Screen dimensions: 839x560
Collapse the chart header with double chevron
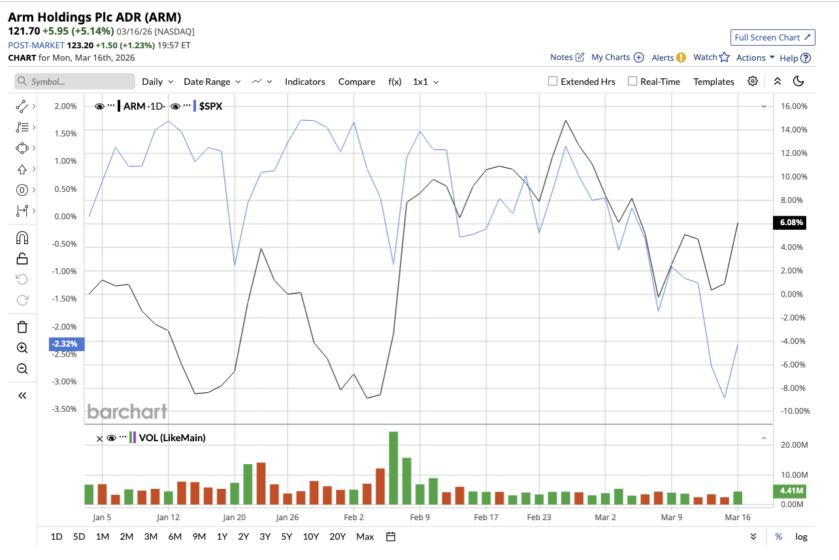[x=777, y=82]
